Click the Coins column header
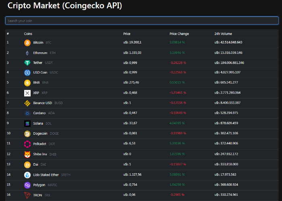 click(x=28, y=34)
